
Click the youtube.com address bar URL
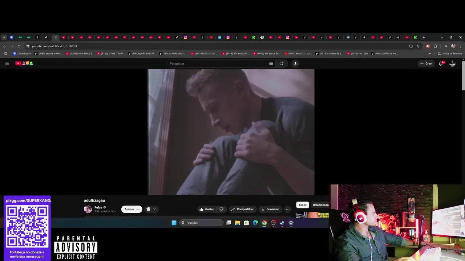click(54, 46)
